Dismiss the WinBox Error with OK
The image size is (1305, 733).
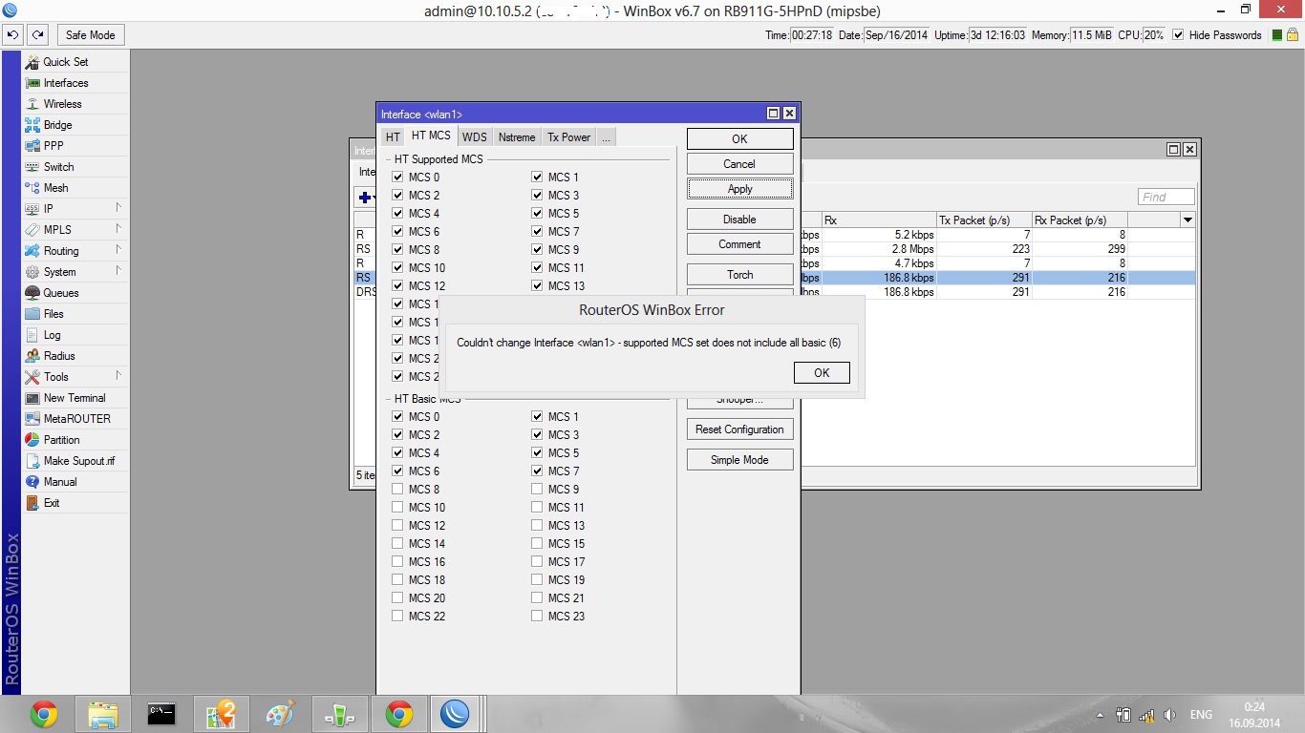point(821,373)
